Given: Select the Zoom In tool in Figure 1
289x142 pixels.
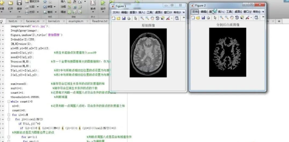Looking at the screenshot, I should click(x=142, y=18).
